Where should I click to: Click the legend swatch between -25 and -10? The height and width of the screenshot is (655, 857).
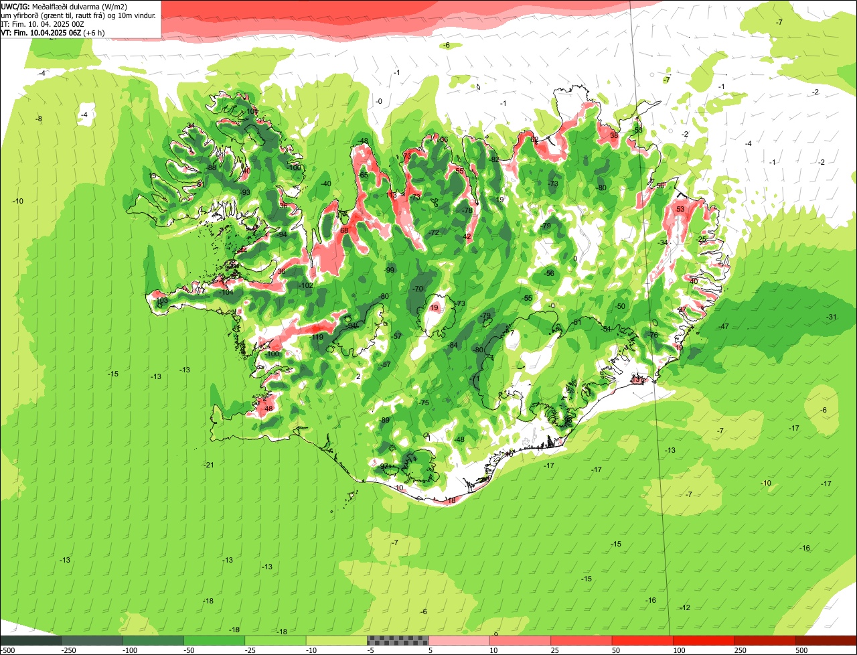pyautogui.click(x=276, y=641)
